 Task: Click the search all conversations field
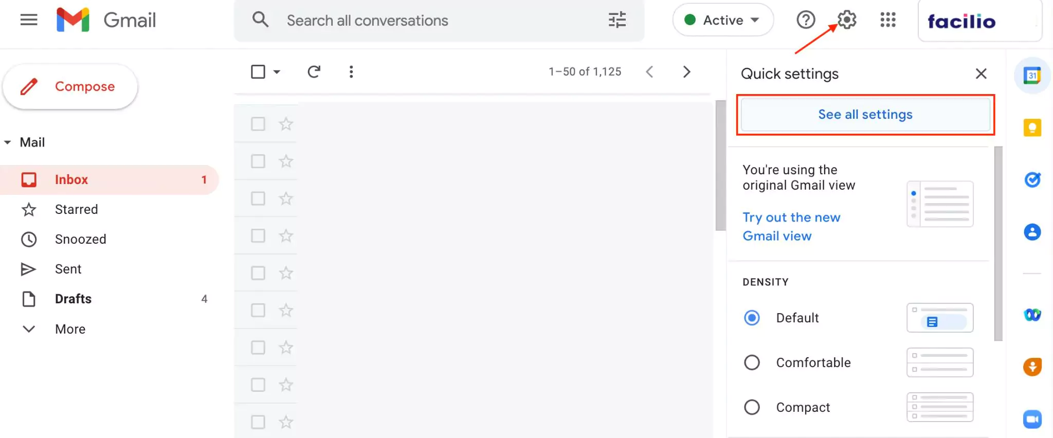tap(440, 21)
